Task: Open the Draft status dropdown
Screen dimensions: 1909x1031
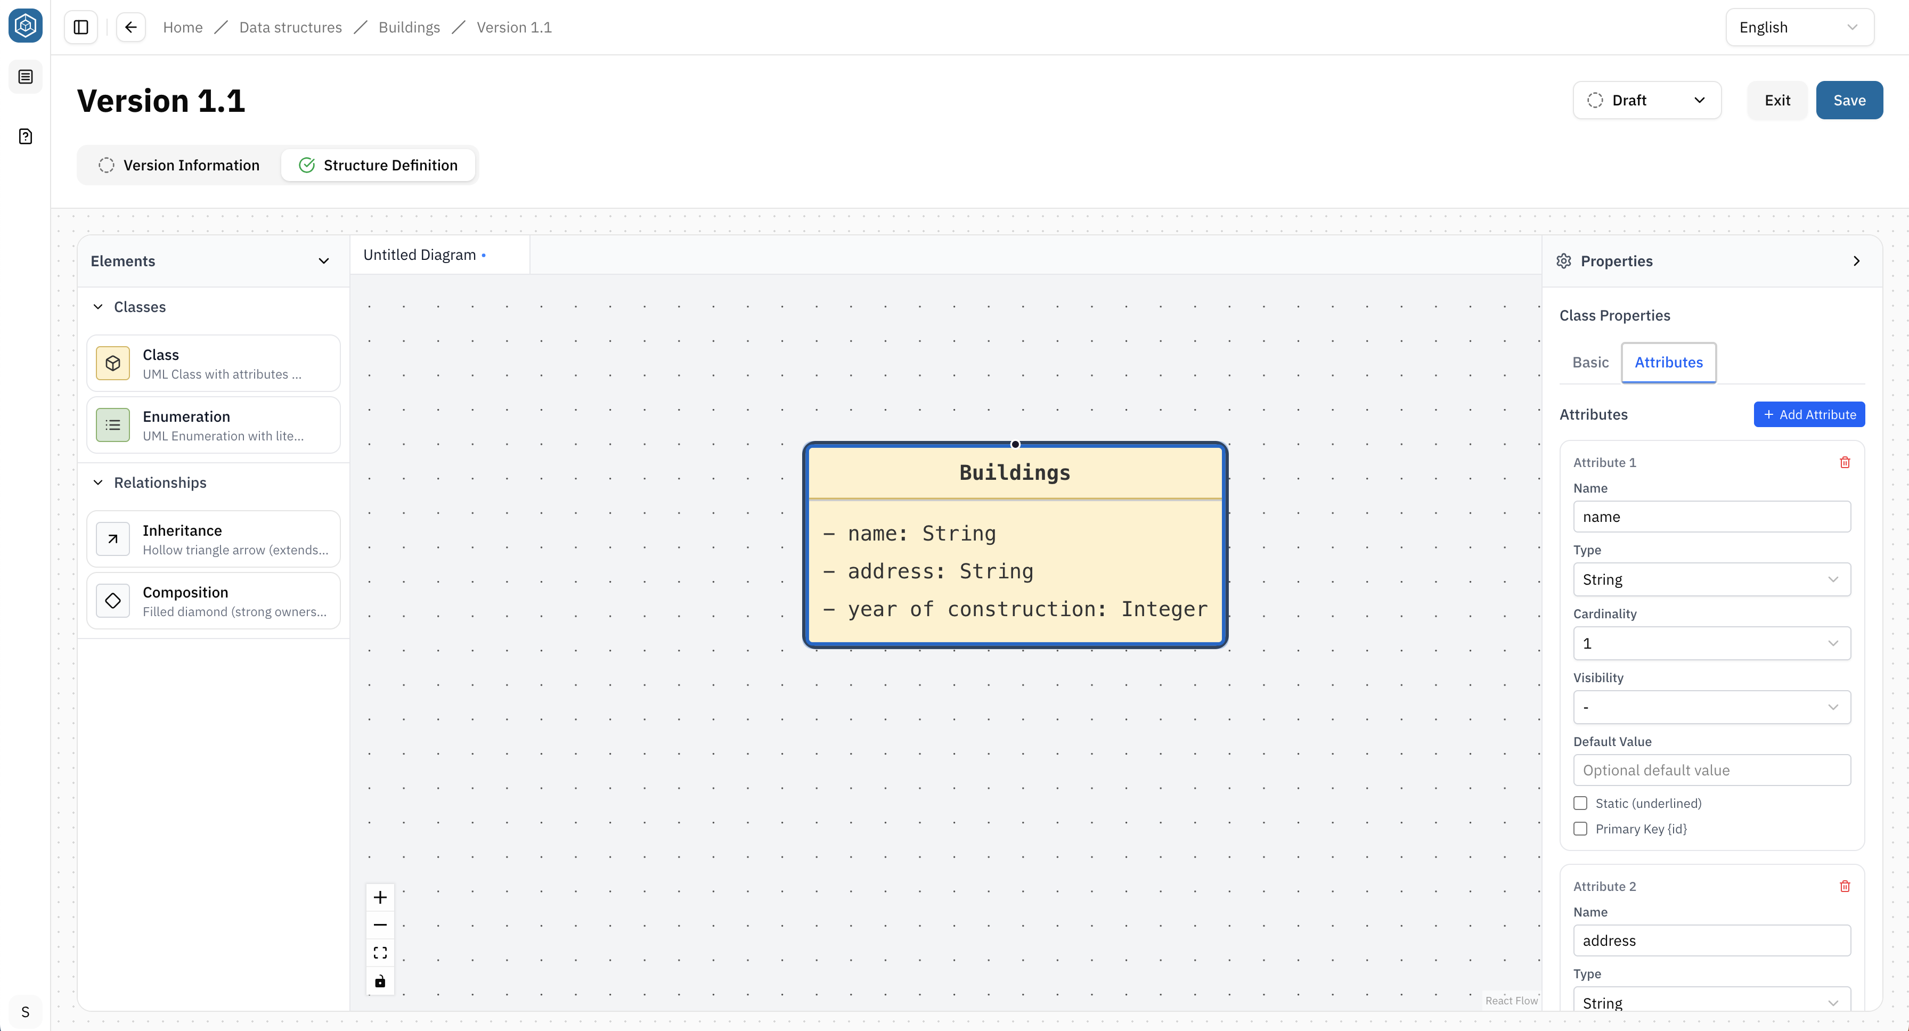Action: (1646, 100)
